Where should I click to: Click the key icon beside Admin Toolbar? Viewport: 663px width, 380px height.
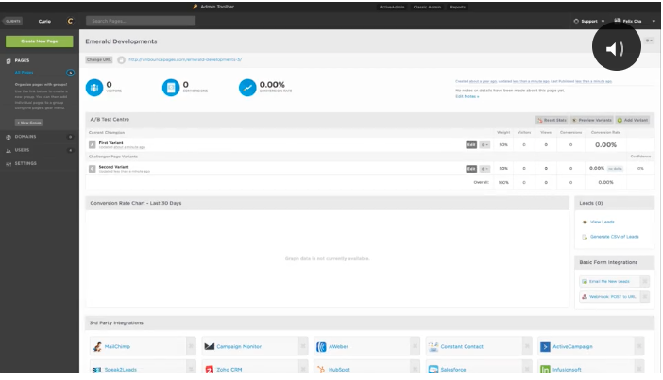tap(195, 7)
